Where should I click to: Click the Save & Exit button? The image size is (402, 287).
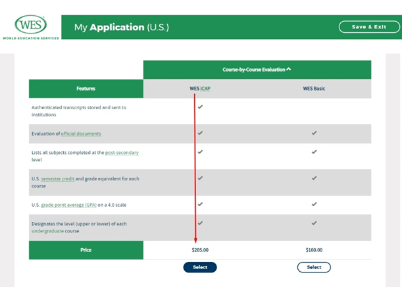click(369, 27)
